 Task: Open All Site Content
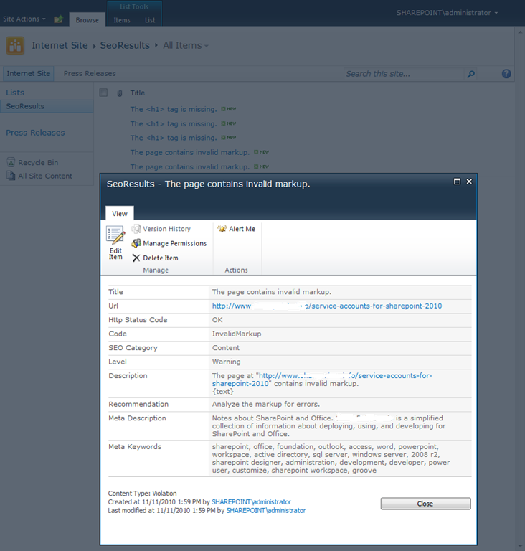(x=45, y=176)
